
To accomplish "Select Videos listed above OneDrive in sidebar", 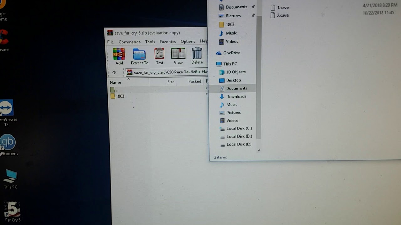I will 228,42.
